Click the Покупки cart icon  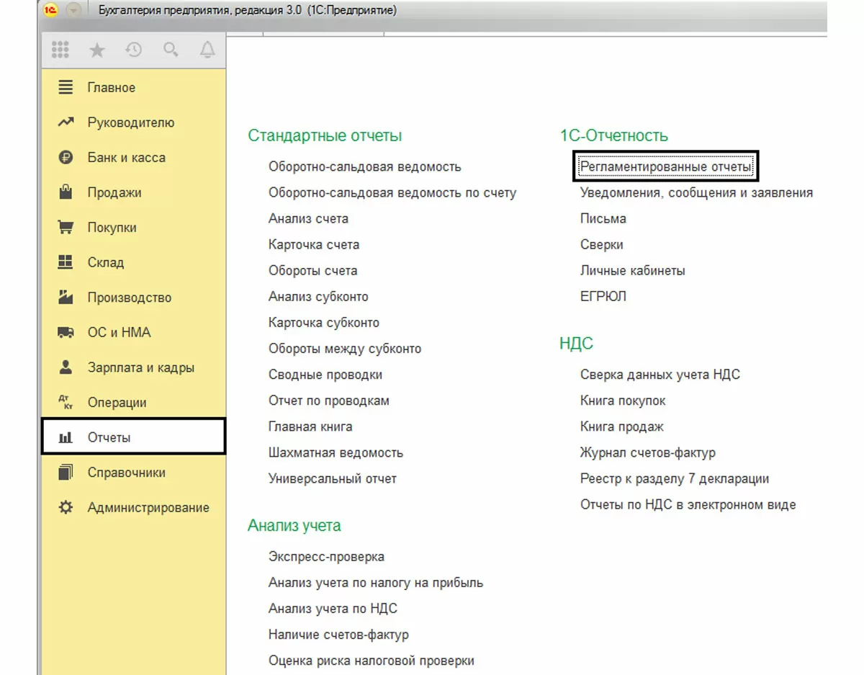pyautogui.click(x=66, y=227)
